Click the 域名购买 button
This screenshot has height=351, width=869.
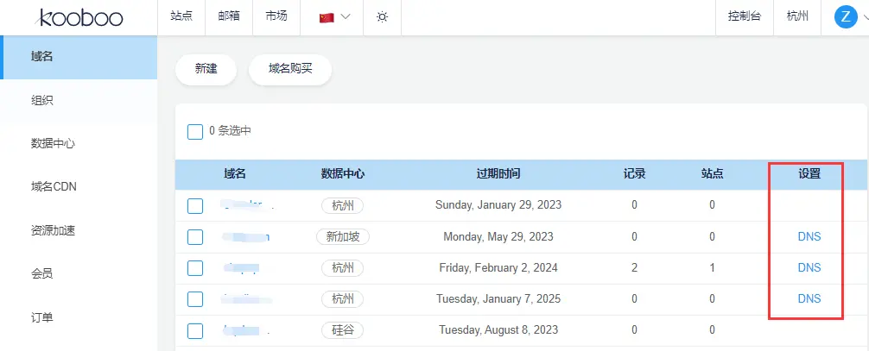[x=290, y=69]
